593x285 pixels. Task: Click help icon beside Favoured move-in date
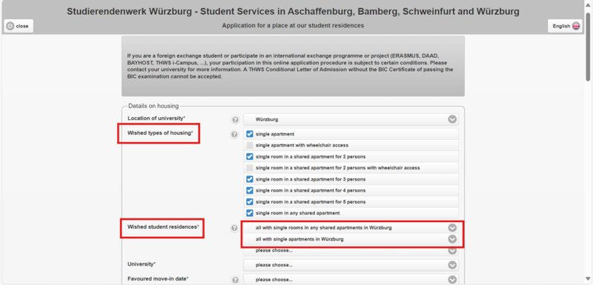coord(235,280)
